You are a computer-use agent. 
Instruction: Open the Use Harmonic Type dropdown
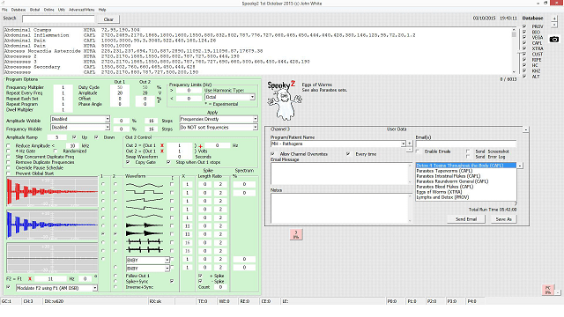point(253,97)
